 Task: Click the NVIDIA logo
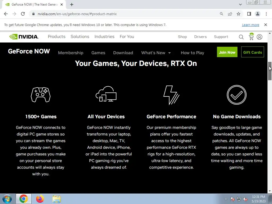click(x=24, y=37)
